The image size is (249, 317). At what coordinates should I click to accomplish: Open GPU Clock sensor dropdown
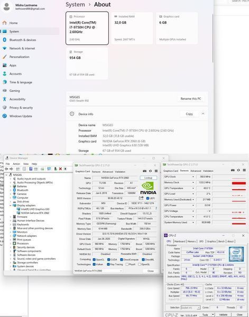(x=193, y=176)
